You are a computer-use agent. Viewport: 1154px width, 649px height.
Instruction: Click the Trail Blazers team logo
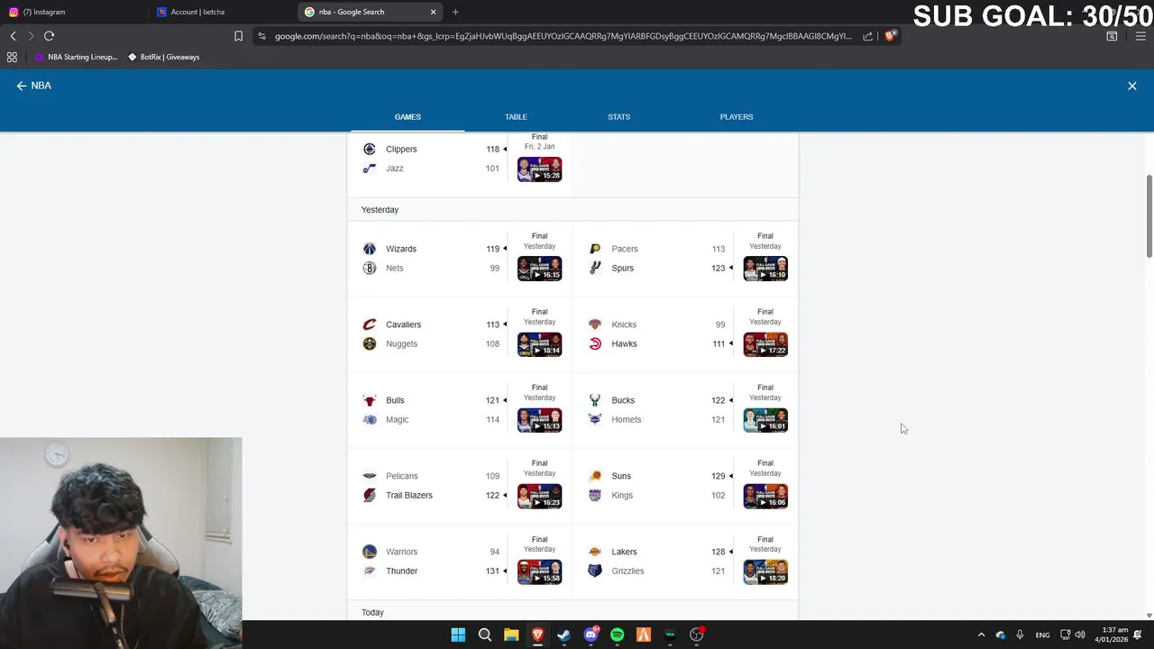pos(369,495)
